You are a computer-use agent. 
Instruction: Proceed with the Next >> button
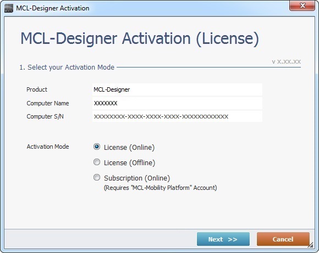(223, 239)
